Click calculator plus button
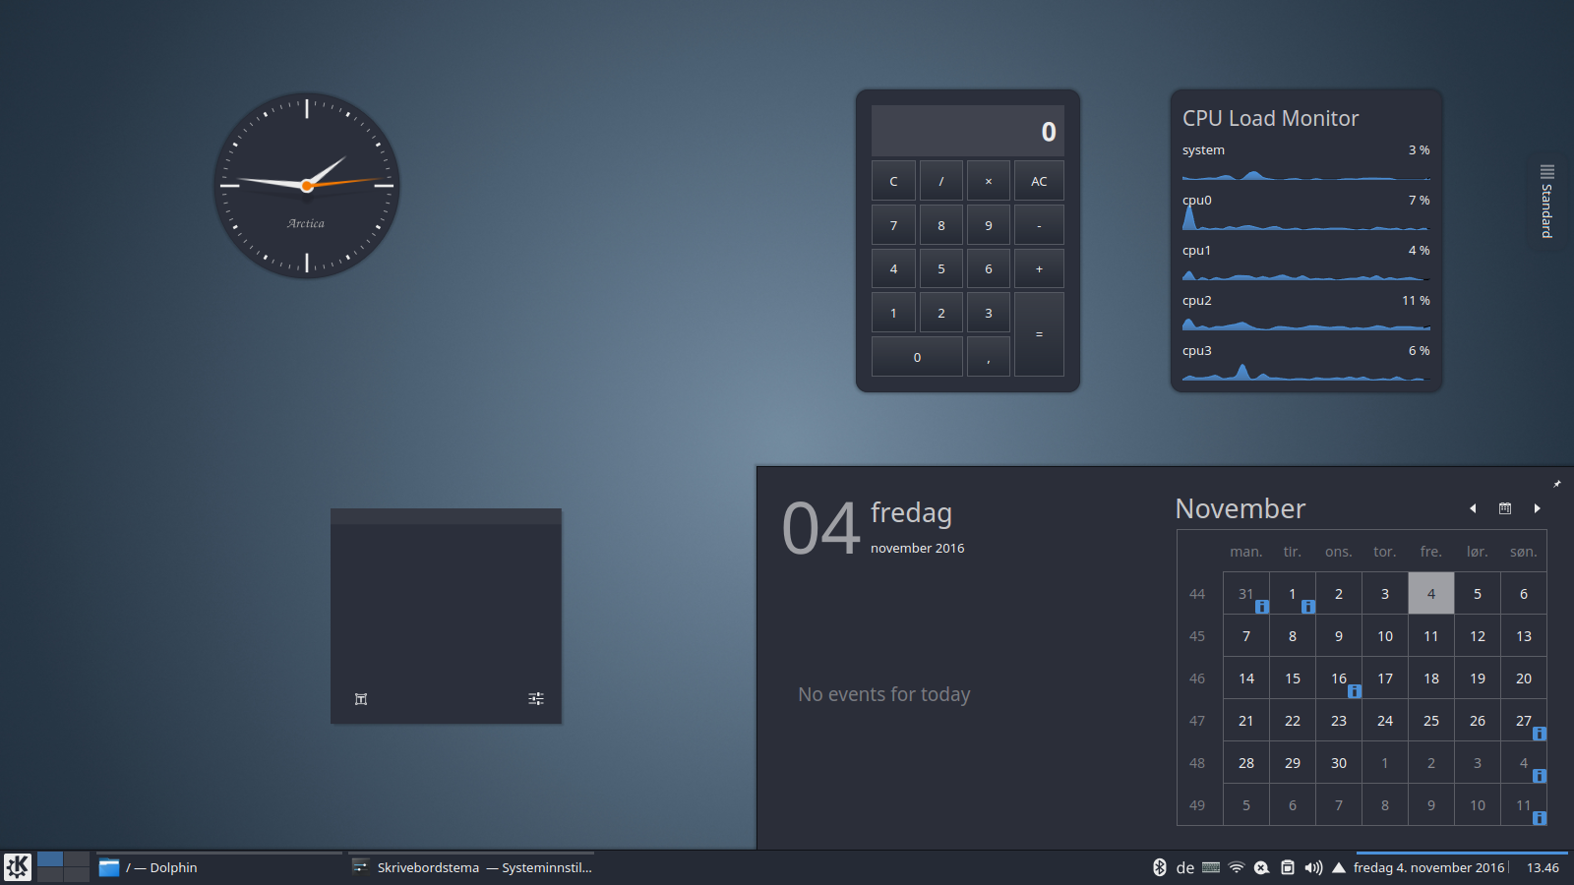The width and height of the screenshot is (1574, 885). pyautogui.click(x=1039, y=268)
